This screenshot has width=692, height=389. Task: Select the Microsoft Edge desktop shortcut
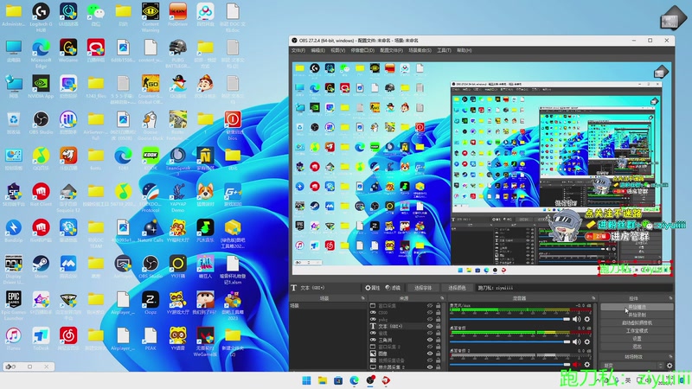point(41,53)
